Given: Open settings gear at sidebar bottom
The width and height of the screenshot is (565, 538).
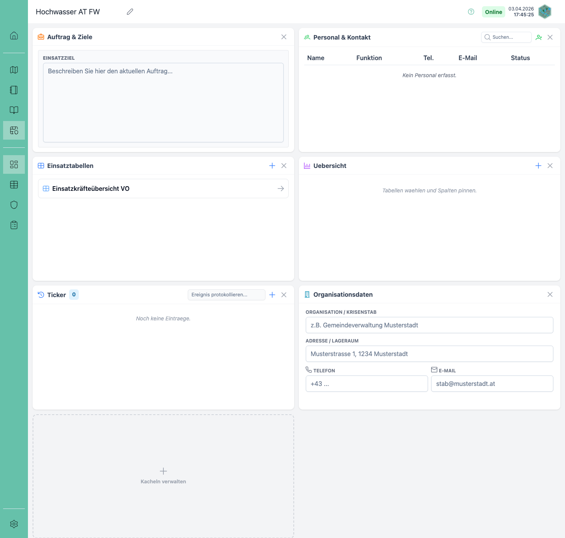Looking at the screenshot, I should coord(14,524).
